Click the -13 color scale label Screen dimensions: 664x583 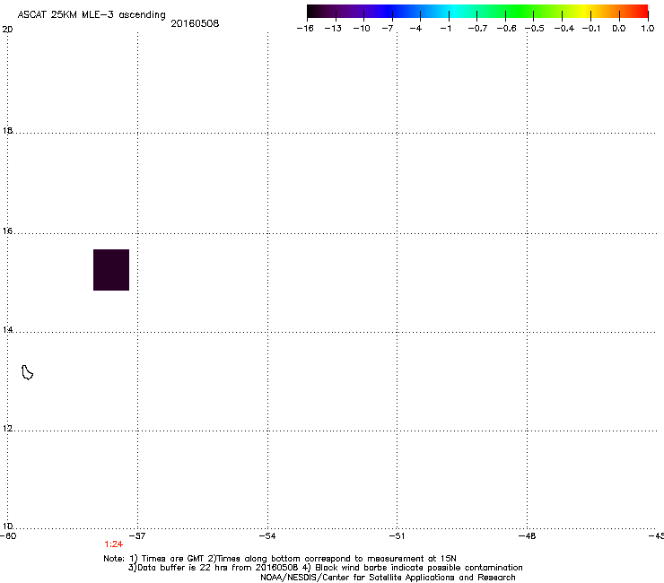[333, 29]
